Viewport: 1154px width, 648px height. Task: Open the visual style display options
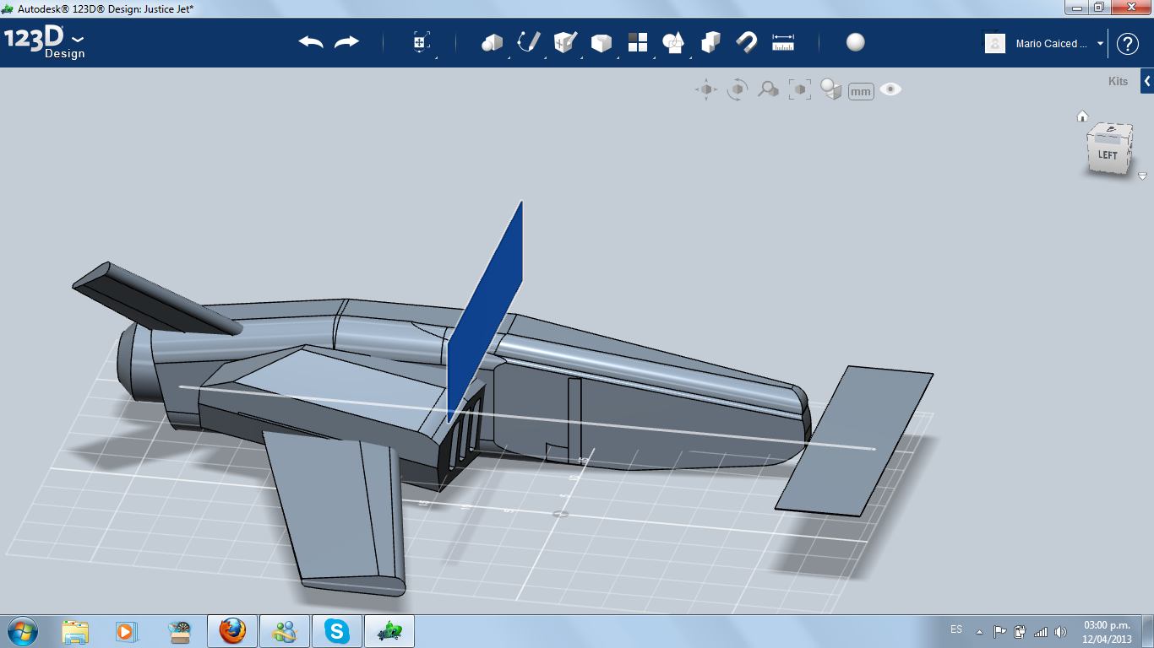click(x=831, y=89)
